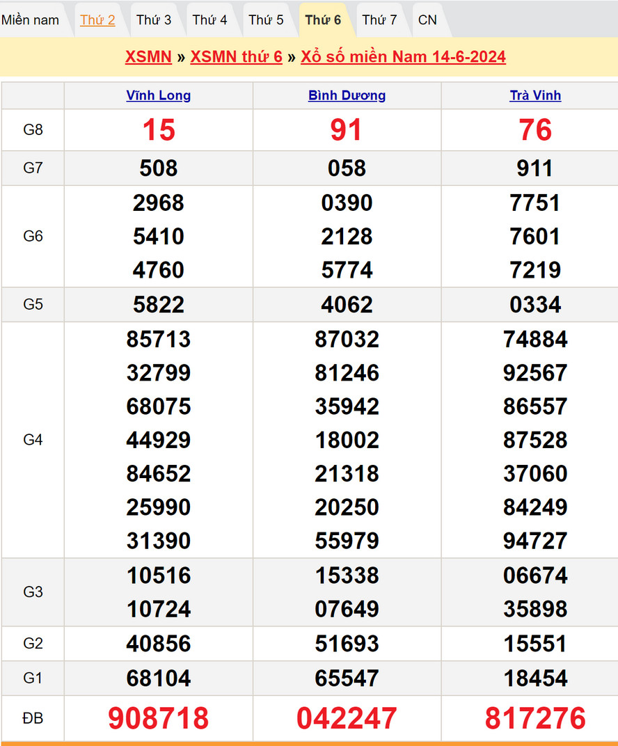Select the CN (Sunday) tab
The image size is (618, 746).
427,20
